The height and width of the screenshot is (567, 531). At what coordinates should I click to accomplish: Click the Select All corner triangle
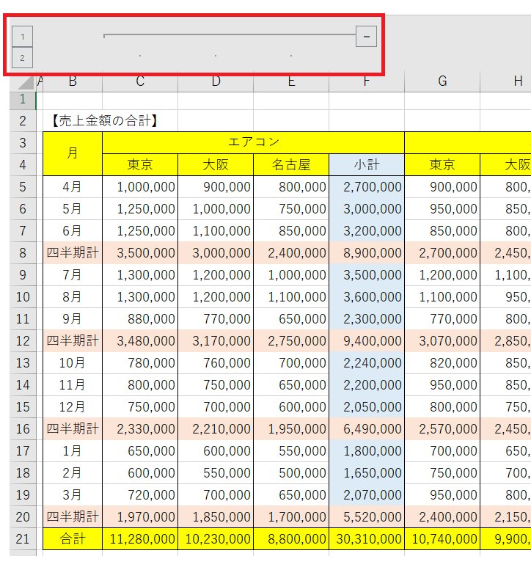25,81
